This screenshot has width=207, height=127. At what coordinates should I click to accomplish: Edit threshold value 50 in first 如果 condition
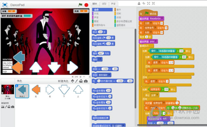coord(181,51)
